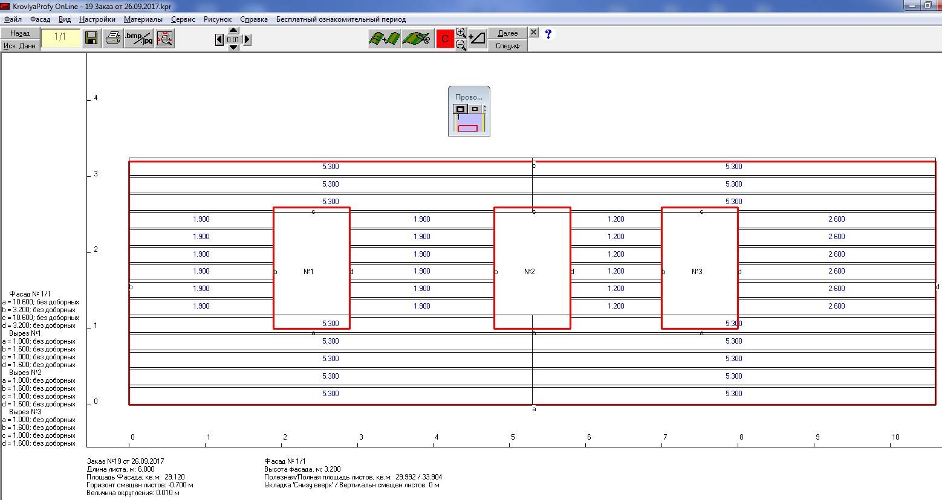Open the print preview magnifier icon
Screen dimensions: 942x500
click(x=164, y=39)
